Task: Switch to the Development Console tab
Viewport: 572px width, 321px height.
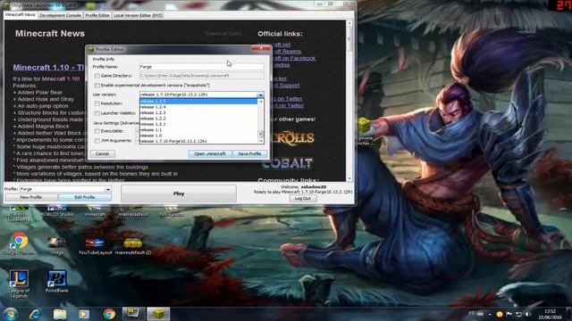Action: click(x=60, y=15)
